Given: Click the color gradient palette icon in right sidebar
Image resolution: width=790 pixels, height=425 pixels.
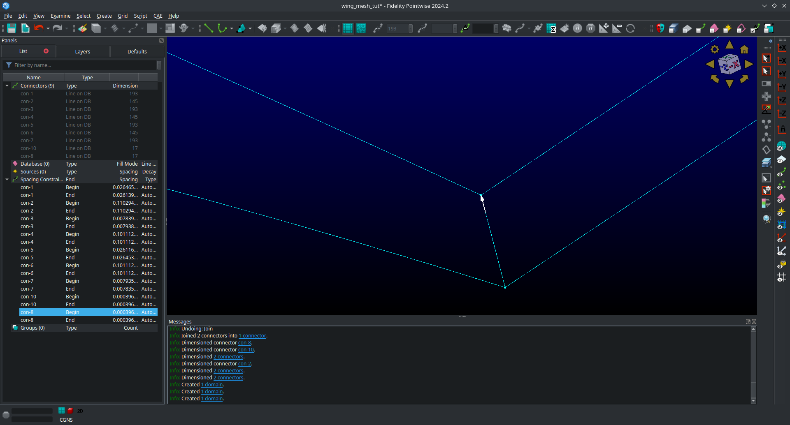Looking at the screenshot, I should click(x=767, y=203).
